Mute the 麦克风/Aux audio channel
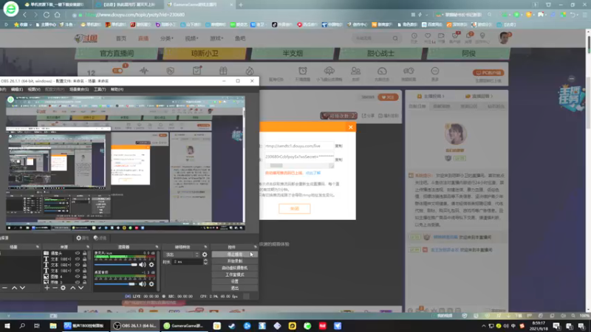 coord(143,265)
